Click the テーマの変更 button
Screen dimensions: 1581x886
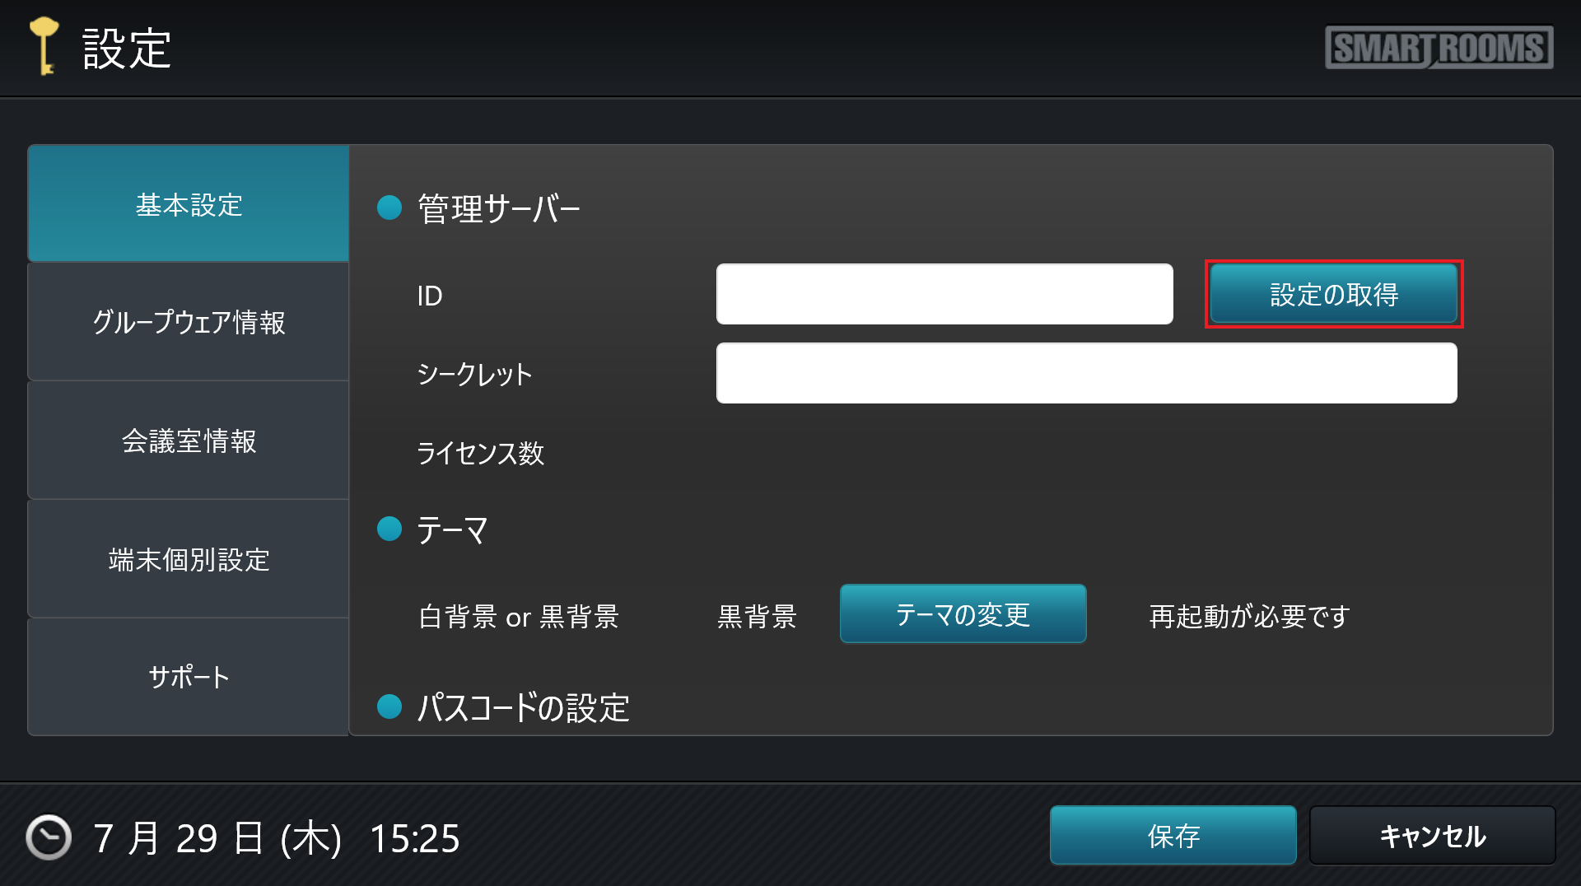coord(963,614)
